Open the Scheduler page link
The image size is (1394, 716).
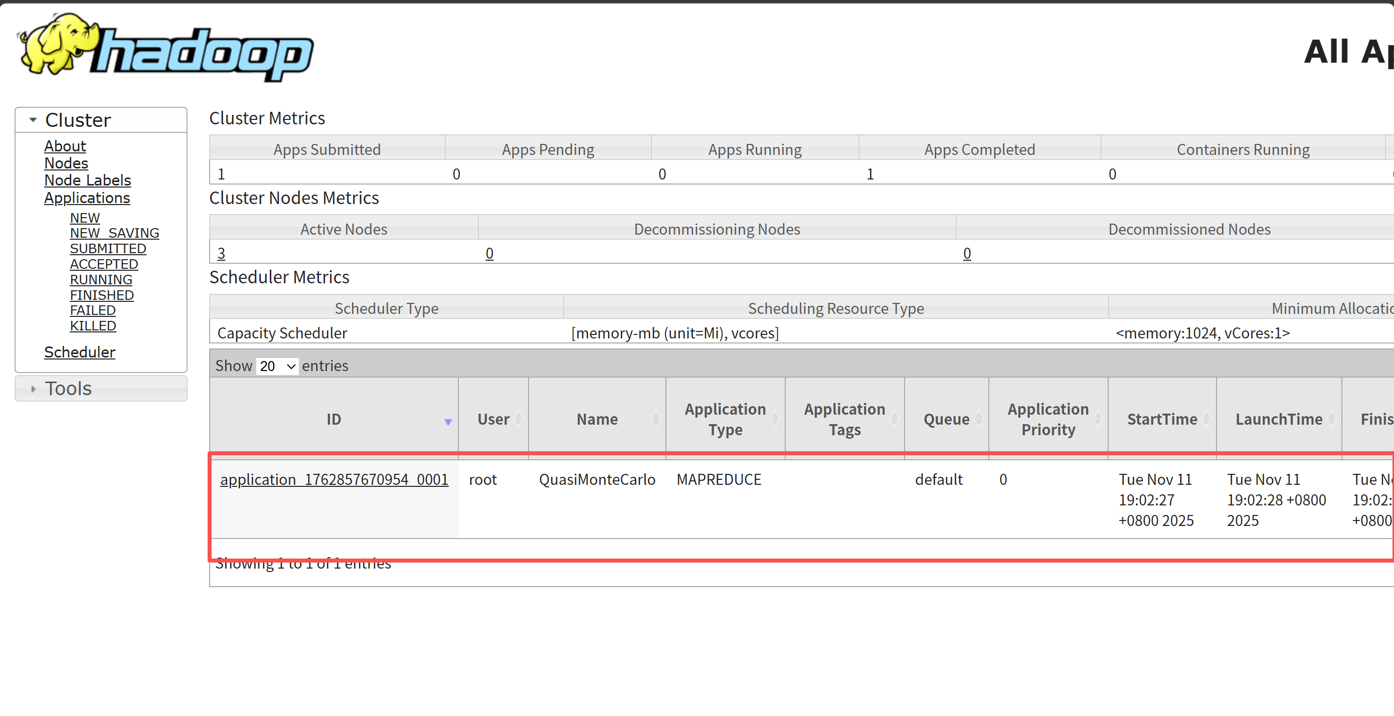click(80, 352)
